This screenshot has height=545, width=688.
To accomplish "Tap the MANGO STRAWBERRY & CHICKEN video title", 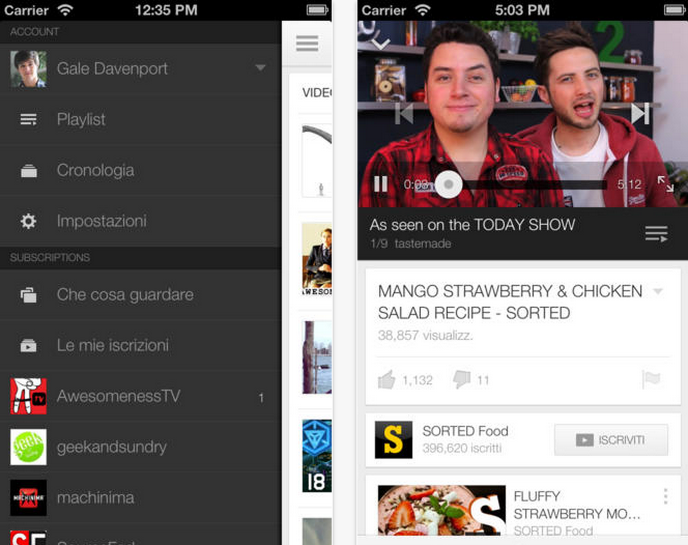I will pyautogui.click(x=510, y=302).
